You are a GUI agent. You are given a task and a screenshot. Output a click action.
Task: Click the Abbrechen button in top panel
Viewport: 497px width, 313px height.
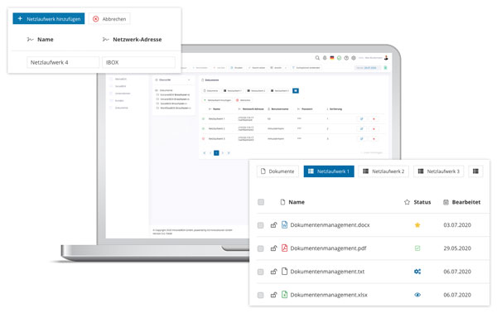[x=109, y=19]
